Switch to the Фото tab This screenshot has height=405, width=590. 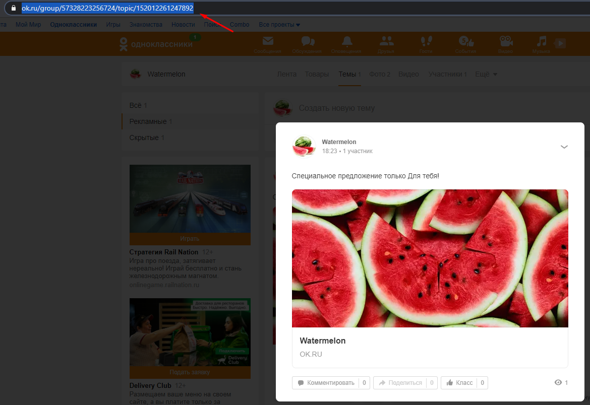380,74
